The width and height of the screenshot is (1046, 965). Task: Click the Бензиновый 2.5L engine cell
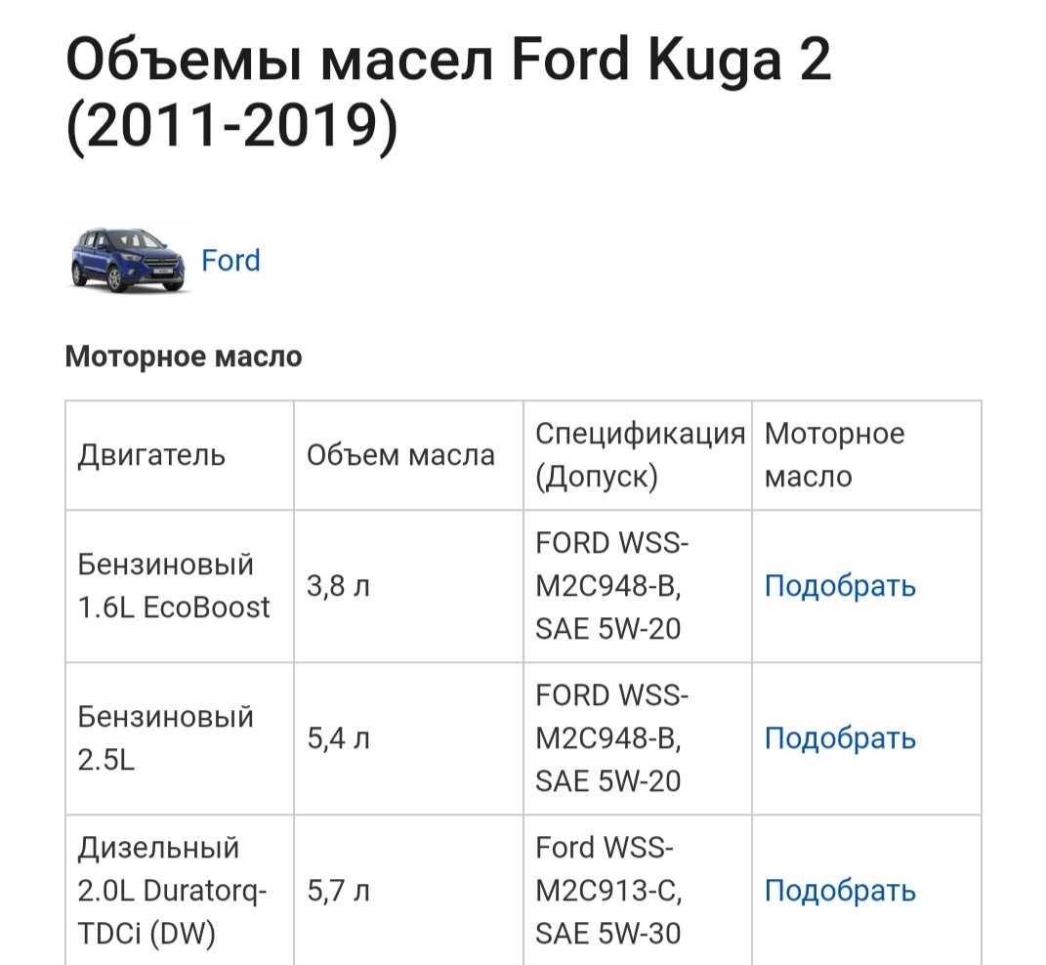[166, 738]
